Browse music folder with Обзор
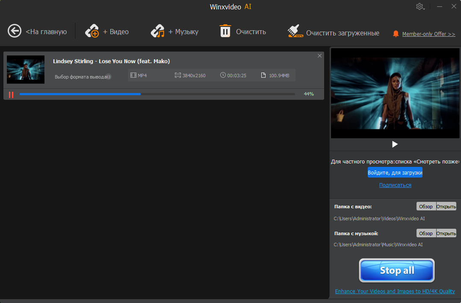461x303 pixels. [x=426, y=233]
